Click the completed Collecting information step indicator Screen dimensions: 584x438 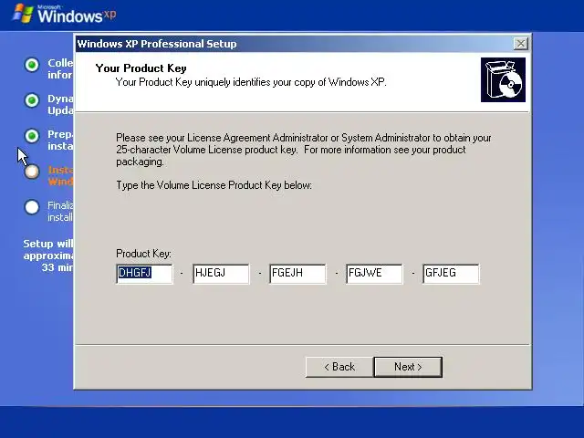(32, 65)
